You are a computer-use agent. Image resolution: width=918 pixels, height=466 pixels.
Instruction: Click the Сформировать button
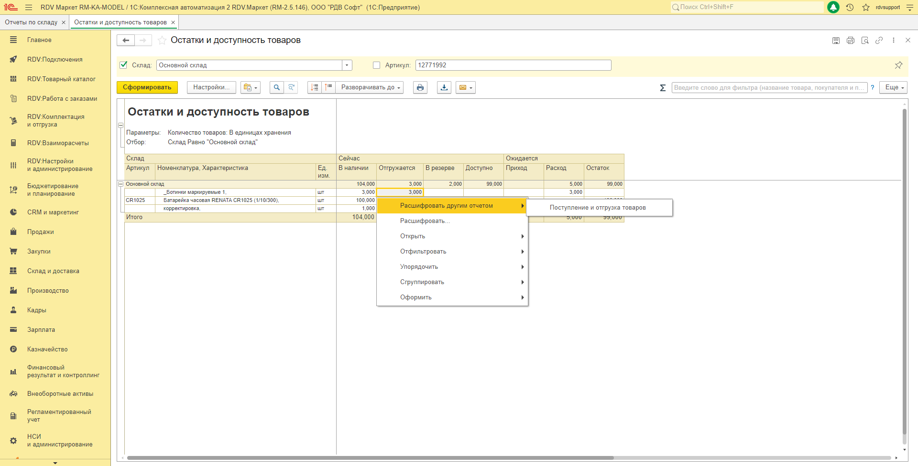(147, 87)
